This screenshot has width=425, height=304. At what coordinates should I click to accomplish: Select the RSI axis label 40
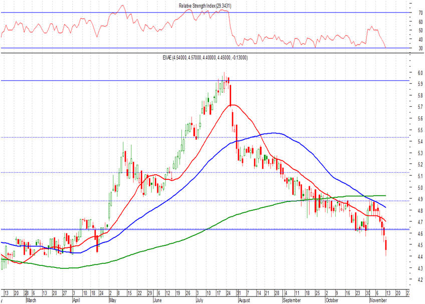[420, 40]
